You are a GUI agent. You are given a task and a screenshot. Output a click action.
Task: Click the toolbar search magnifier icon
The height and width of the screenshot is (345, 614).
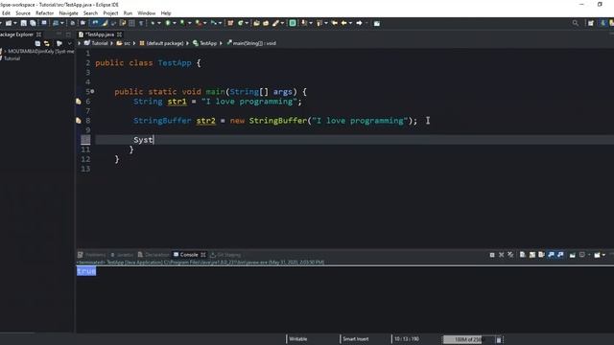click(x=576, y=23)
